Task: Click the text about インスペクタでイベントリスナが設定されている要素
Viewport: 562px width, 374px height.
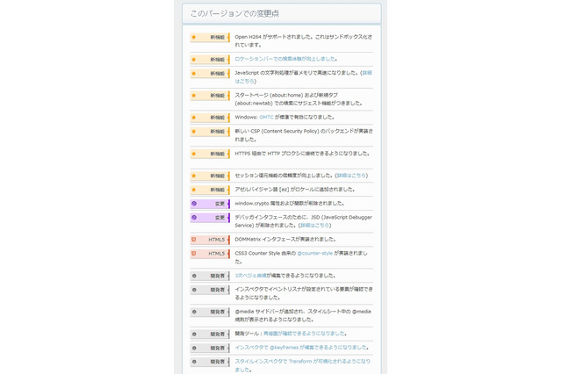Action: tap(304, 293)
